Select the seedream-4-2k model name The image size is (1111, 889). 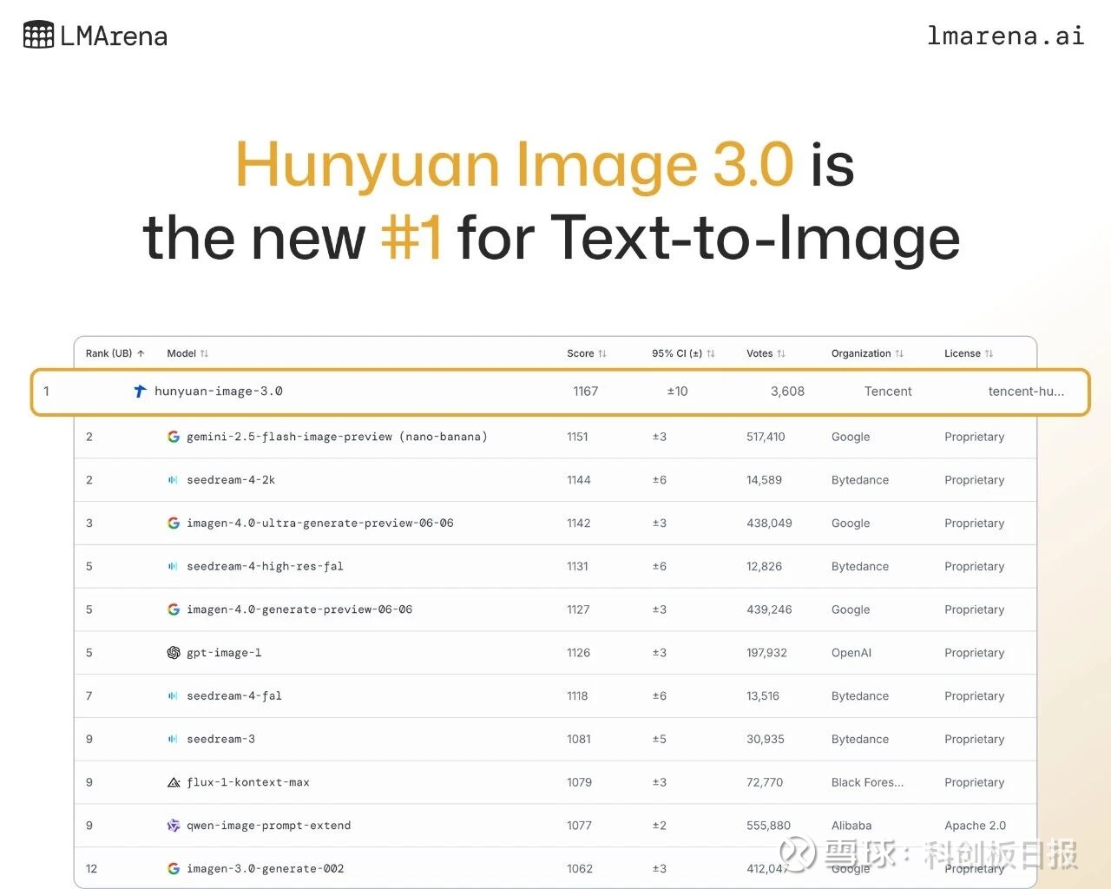point(231,480)
